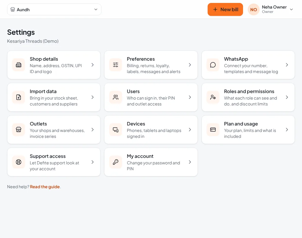Click the chevron on WhatsApp card

(287, 65)
